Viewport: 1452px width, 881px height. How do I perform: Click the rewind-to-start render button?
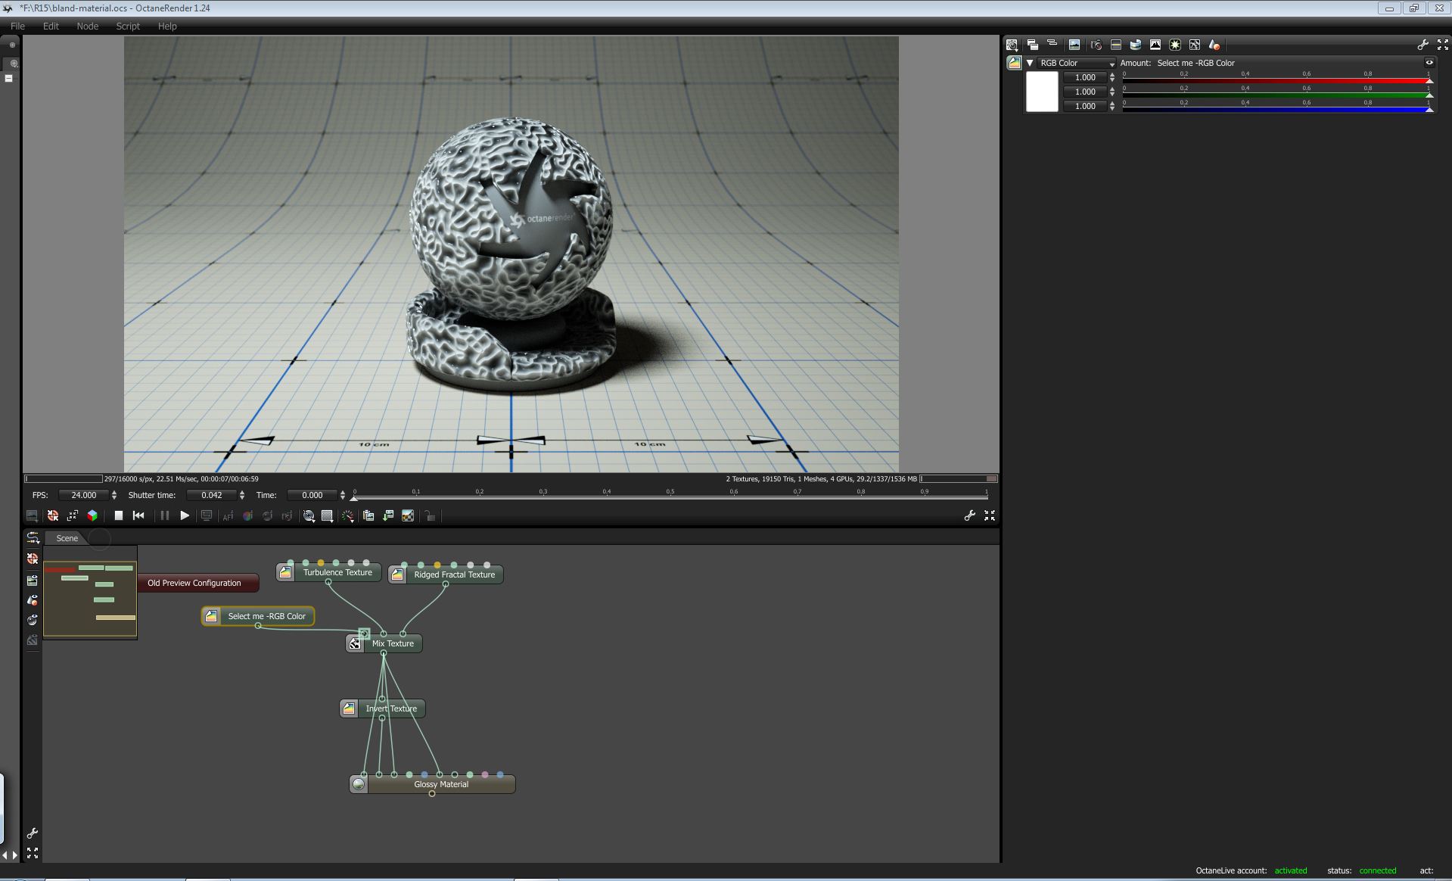(138, 515)
